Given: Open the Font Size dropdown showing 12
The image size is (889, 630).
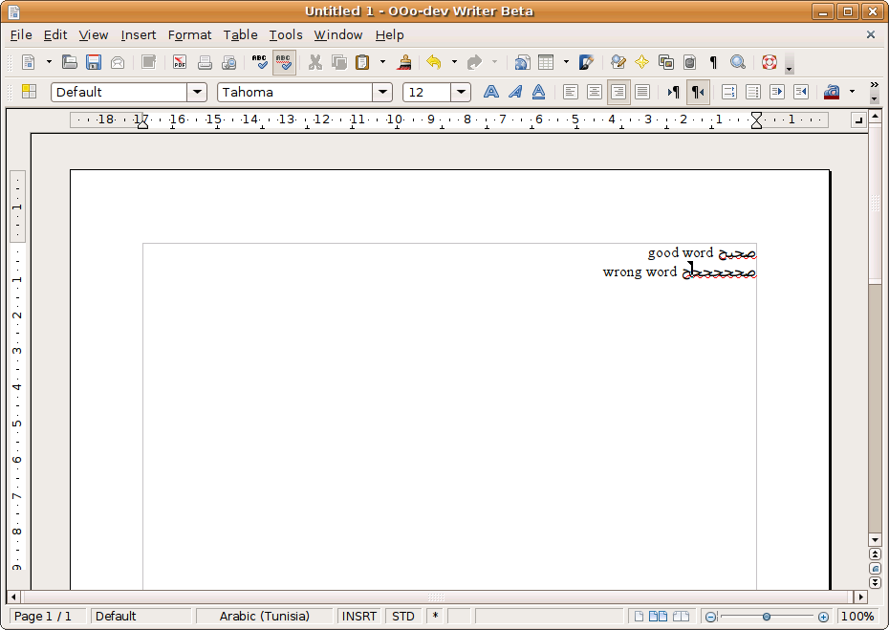Looking at the screenshot, I should (x=461, y=92).
